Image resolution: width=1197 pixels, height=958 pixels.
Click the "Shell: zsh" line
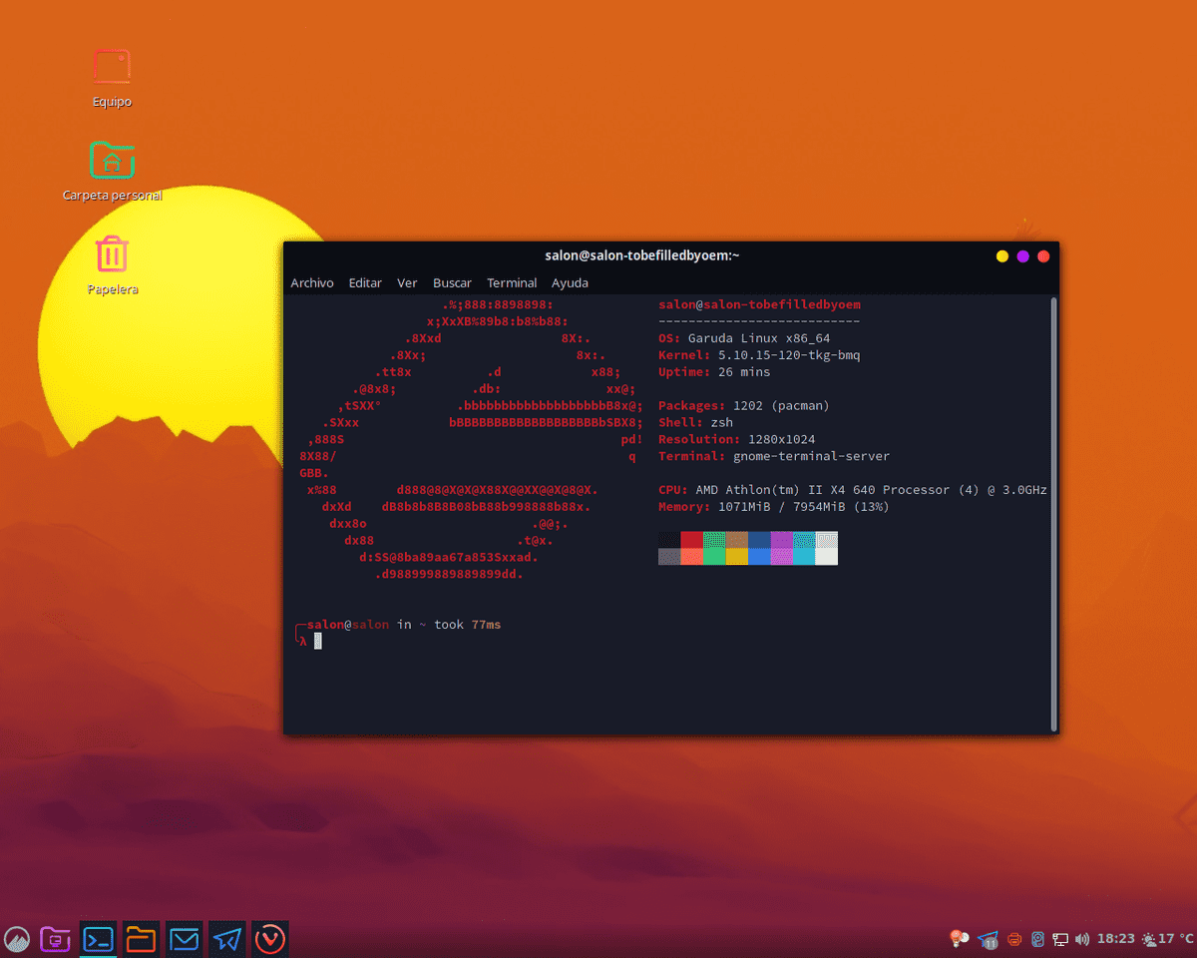[x=695, y=423]
